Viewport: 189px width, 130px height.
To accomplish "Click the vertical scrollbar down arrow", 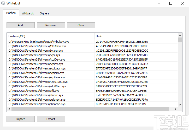I will tap(180, 105).
